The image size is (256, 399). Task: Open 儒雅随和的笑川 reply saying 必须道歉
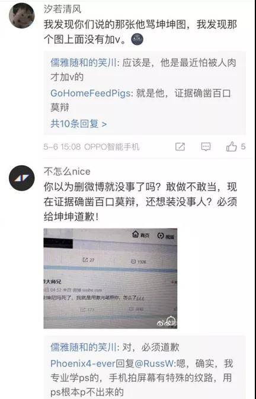tap(84, 347)
